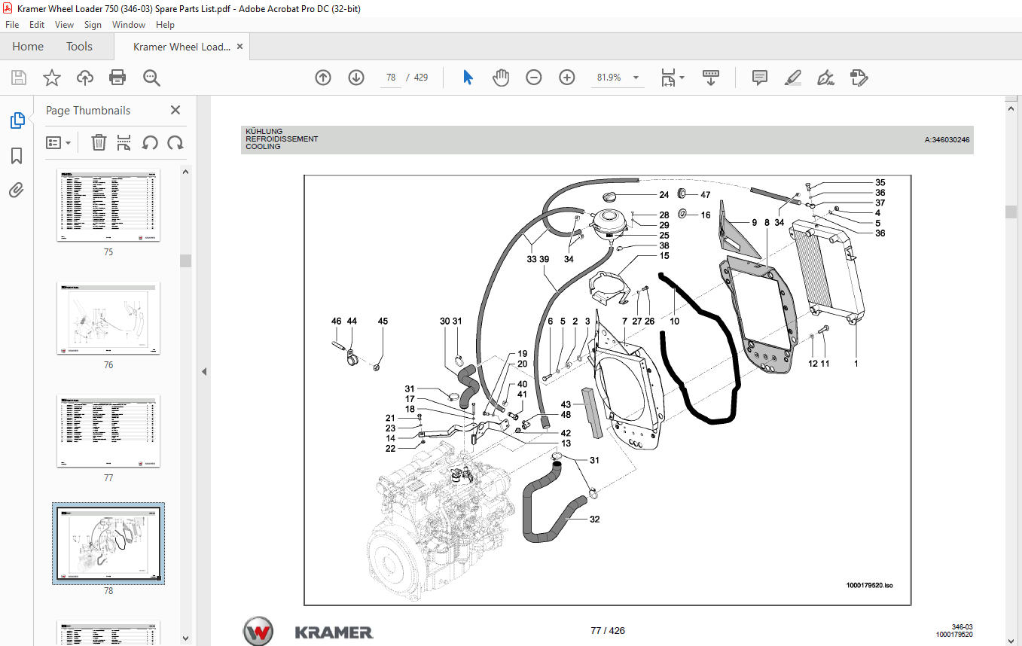Close the Kramer Wheel Load document tab
This screenshot has width=1022, height=646.
tap(240, 47)
